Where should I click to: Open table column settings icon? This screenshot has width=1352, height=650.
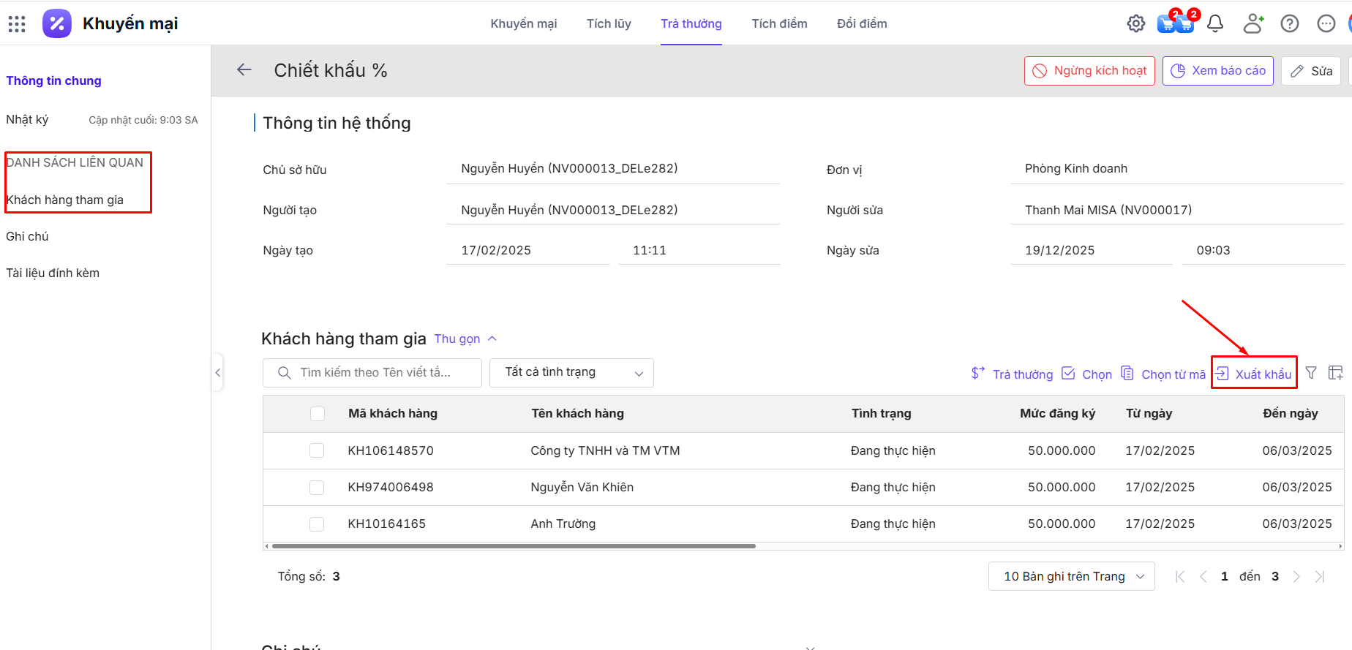[x=1335, y=373]
